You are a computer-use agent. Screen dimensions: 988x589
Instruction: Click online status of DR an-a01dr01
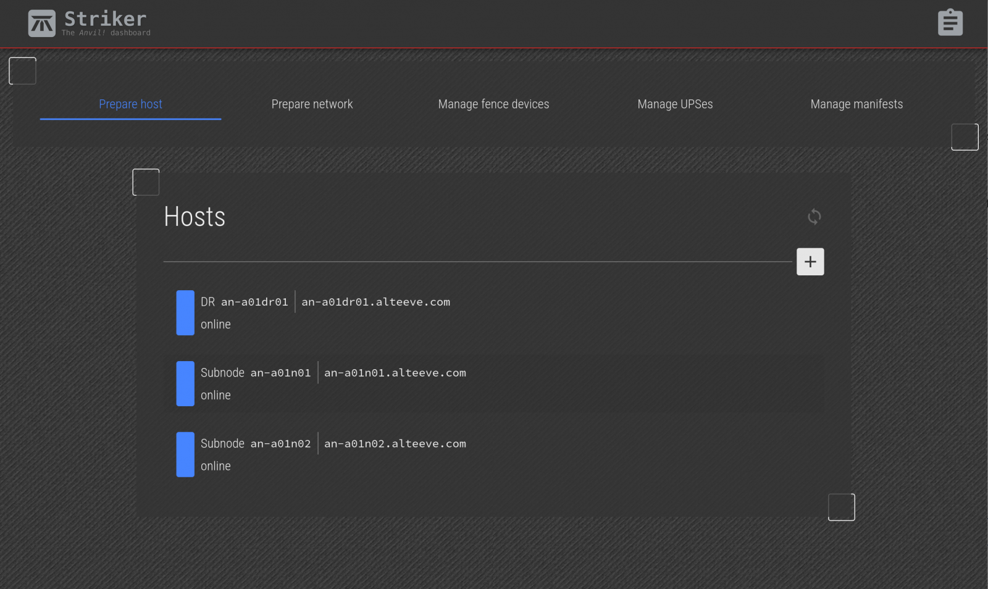(216, 325)
